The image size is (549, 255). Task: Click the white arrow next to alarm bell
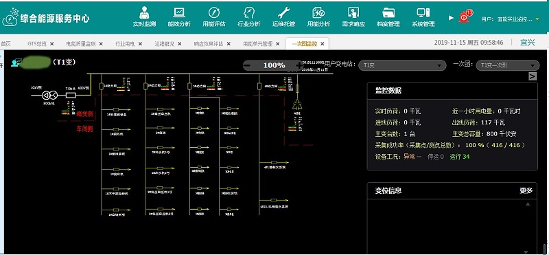coord(451,18)
